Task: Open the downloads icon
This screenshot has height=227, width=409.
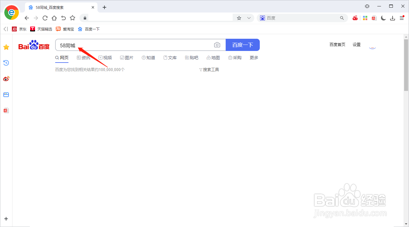Action: tap(393, 18)
